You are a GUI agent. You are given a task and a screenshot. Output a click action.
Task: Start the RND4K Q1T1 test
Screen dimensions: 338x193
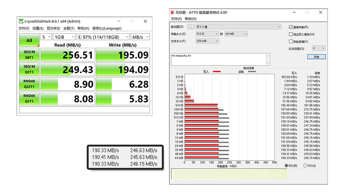coord(29,99)
